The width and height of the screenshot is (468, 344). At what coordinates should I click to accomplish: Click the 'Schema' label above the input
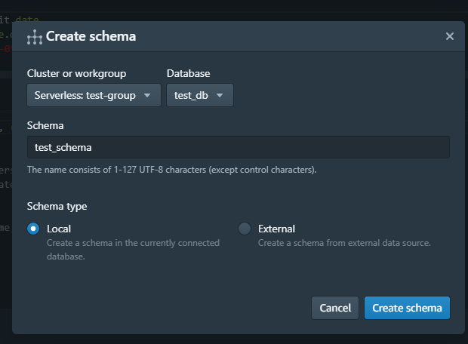(x=45, y=124)
